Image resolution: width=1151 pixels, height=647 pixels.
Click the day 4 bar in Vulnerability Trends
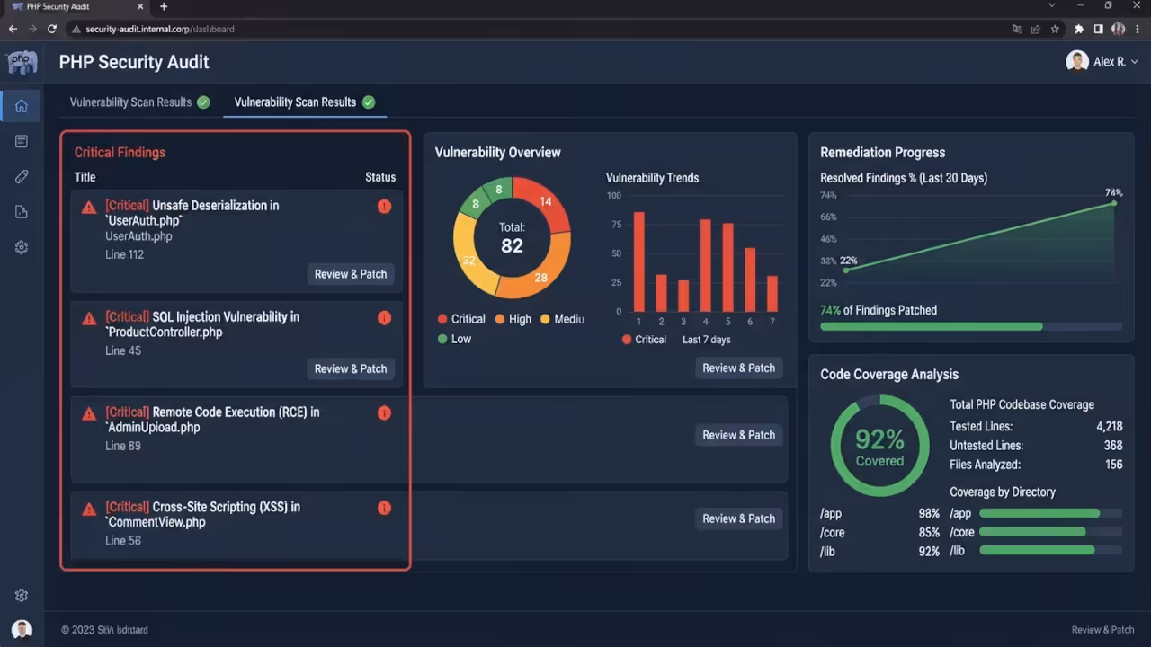pos(706,265)
